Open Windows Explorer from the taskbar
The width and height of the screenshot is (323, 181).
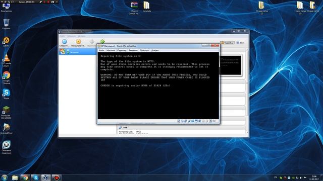[15, 177]
